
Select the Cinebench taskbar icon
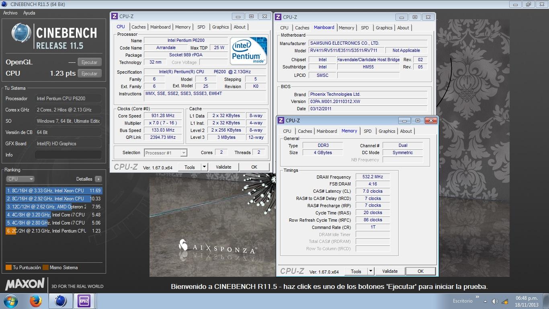coord(61,301)
